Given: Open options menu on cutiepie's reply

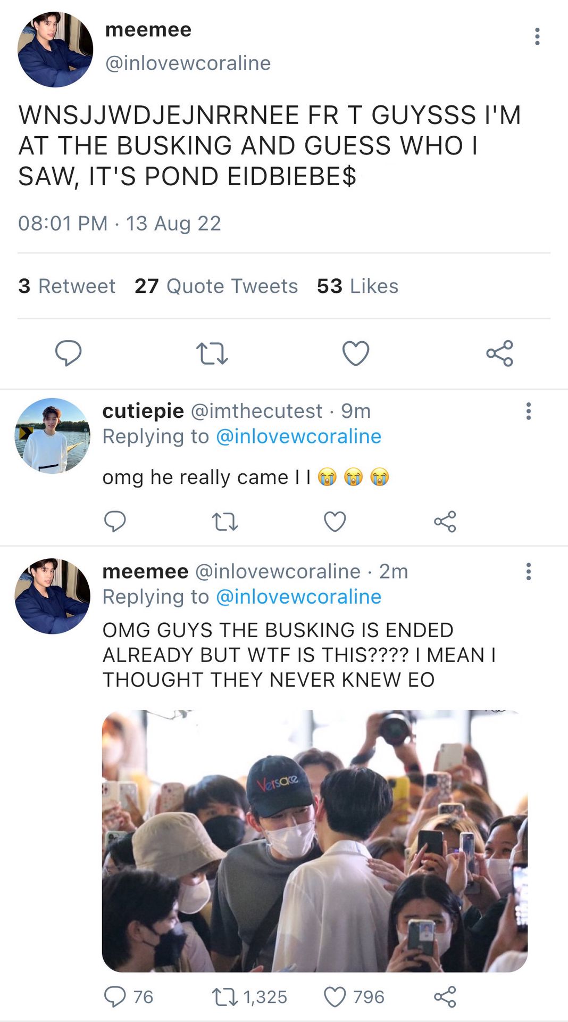Looking at the screenshot, I should pos(528,411).
